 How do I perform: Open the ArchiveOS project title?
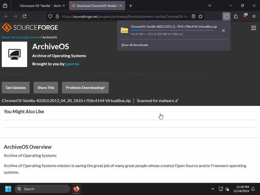(x=51, y=46)
